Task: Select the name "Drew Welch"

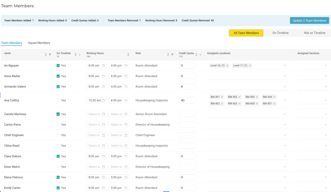Action: click(x=12, y=167)
